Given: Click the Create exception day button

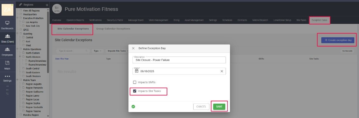Looking at the screenshot, I should [338, 40].
